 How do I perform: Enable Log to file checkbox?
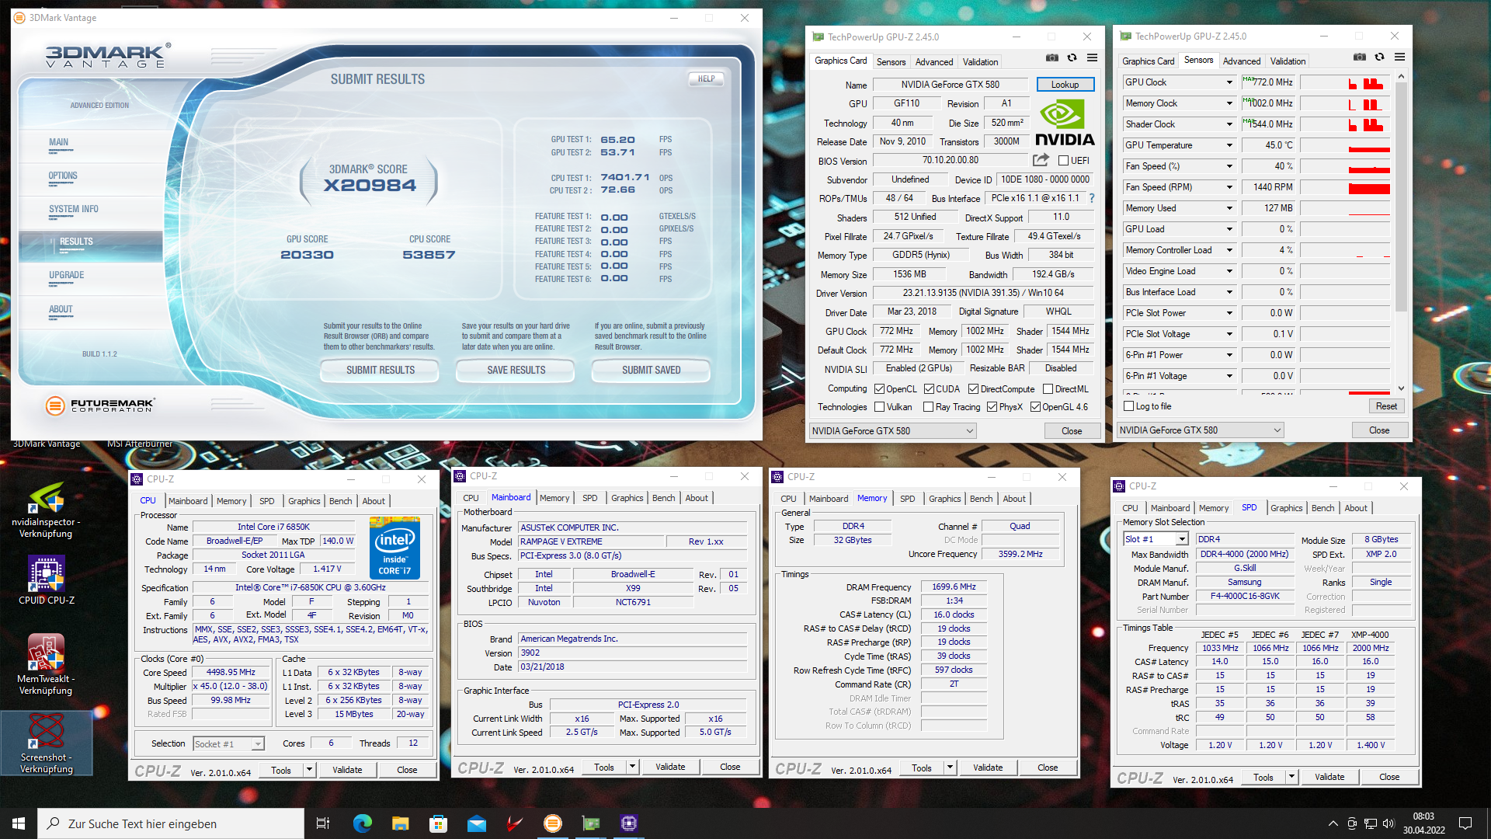pyautogui.click(x=1129, y=406)
